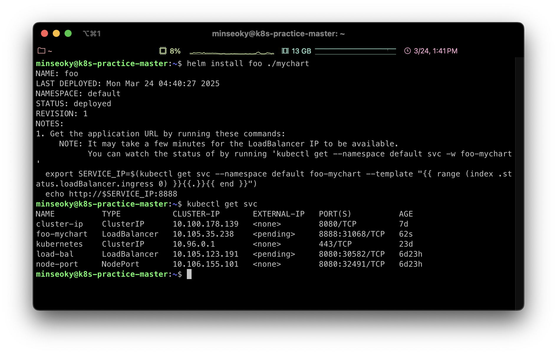Screen dimensions: 557x354
Task: Click the ⌥⌘1 window shortcut indicator
Action: 92,34
